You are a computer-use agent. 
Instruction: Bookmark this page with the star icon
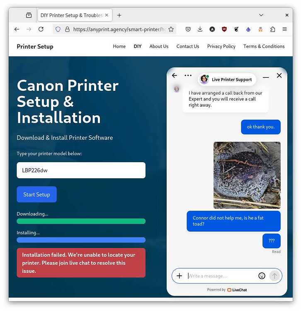pos(171,29)
